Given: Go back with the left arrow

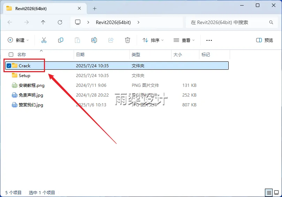Looking at the screenshot, I should 10,22.
